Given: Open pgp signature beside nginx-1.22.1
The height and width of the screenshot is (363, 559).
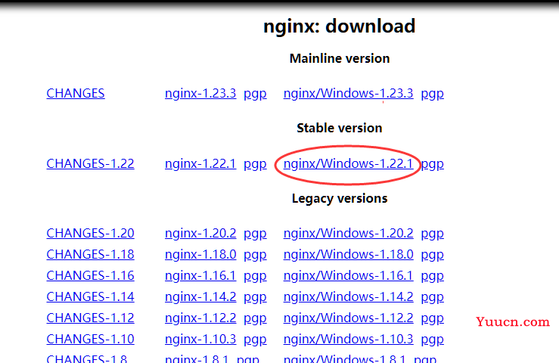Looking at the screenshot, I should 255,164.
